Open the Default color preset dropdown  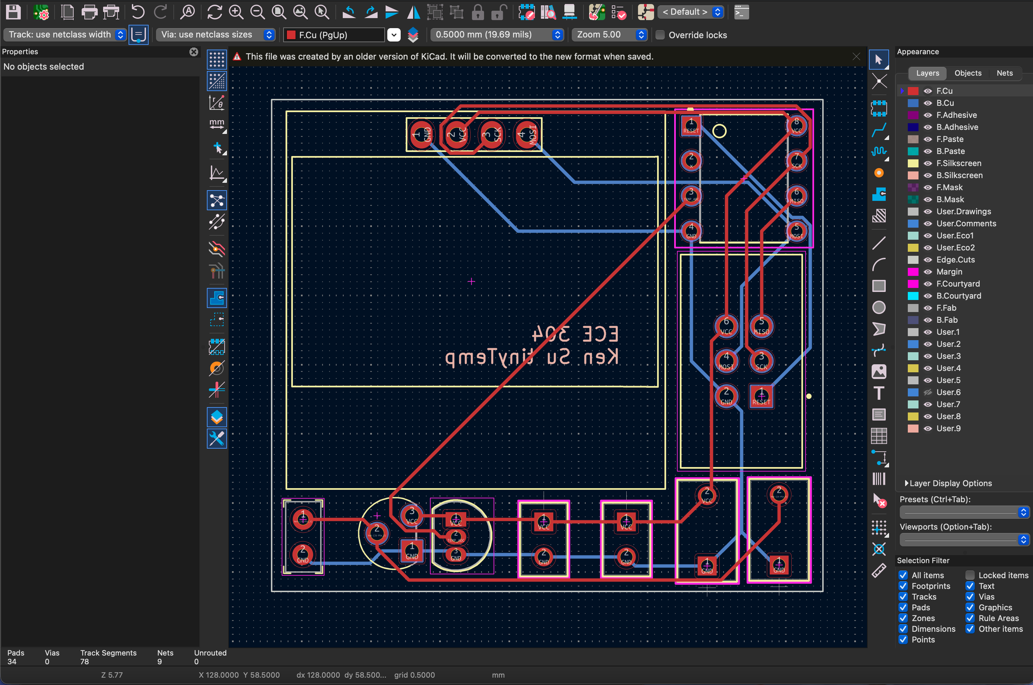(691, 12)
